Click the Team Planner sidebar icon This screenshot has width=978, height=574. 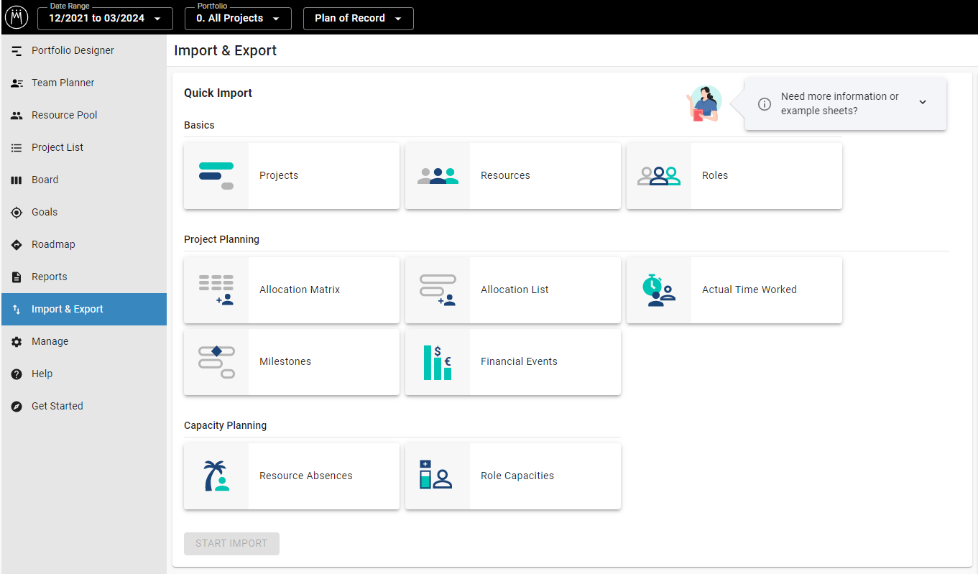click(17, 83)
